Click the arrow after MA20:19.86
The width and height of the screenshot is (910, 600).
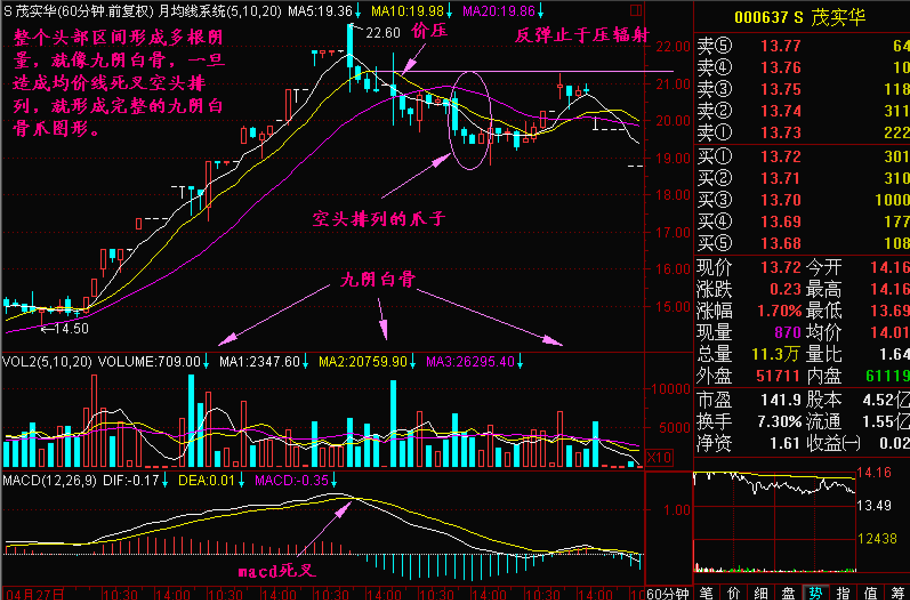[540, 11]
